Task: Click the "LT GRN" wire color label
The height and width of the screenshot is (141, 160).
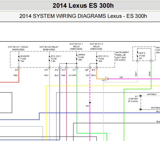Action: click(x=72, y=75)
